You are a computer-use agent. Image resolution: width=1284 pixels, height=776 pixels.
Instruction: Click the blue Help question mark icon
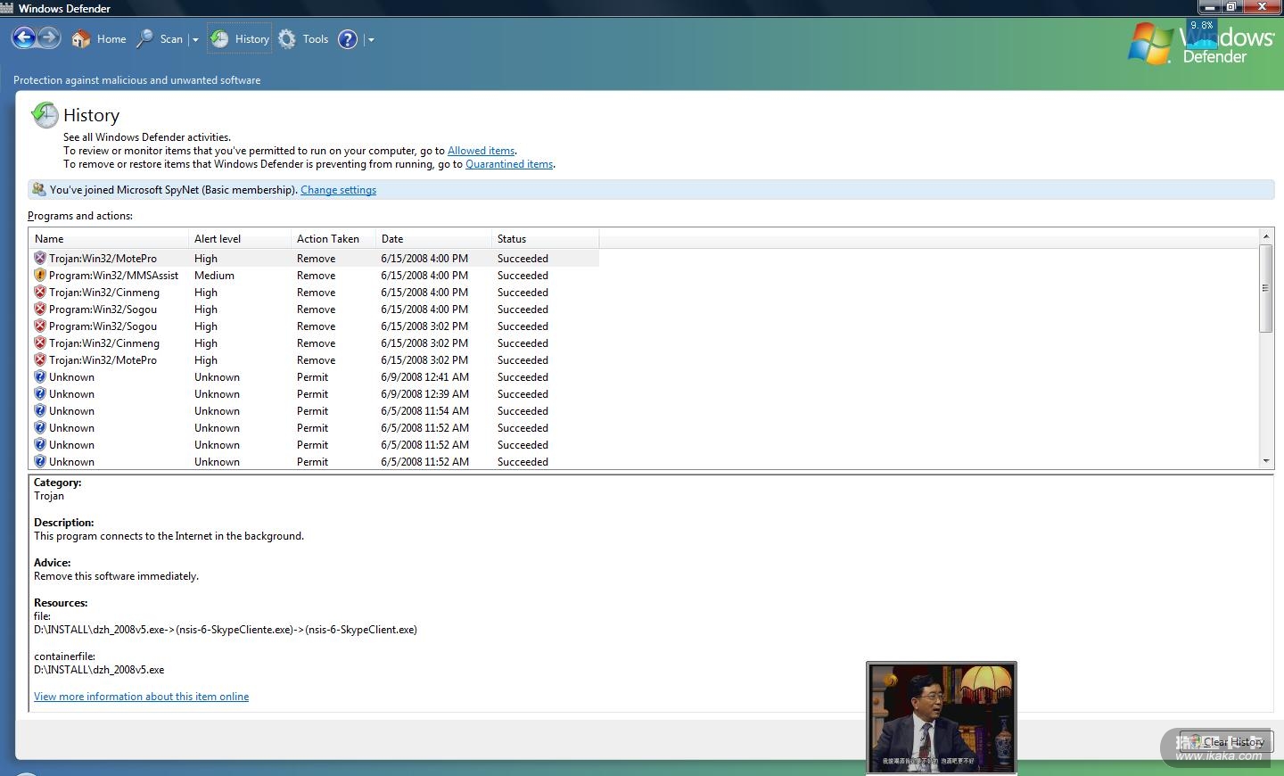tap(348, 39)
